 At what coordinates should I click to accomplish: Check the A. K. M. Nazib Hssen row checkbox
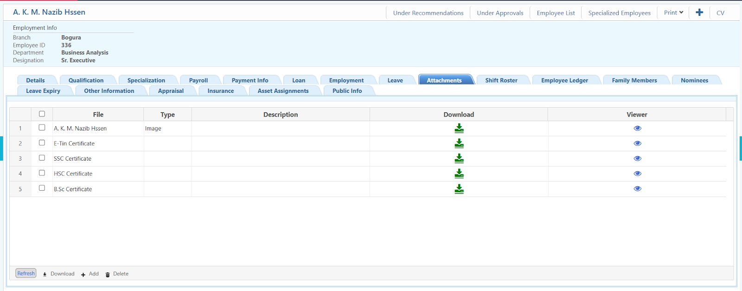click(x=42, y=128)
